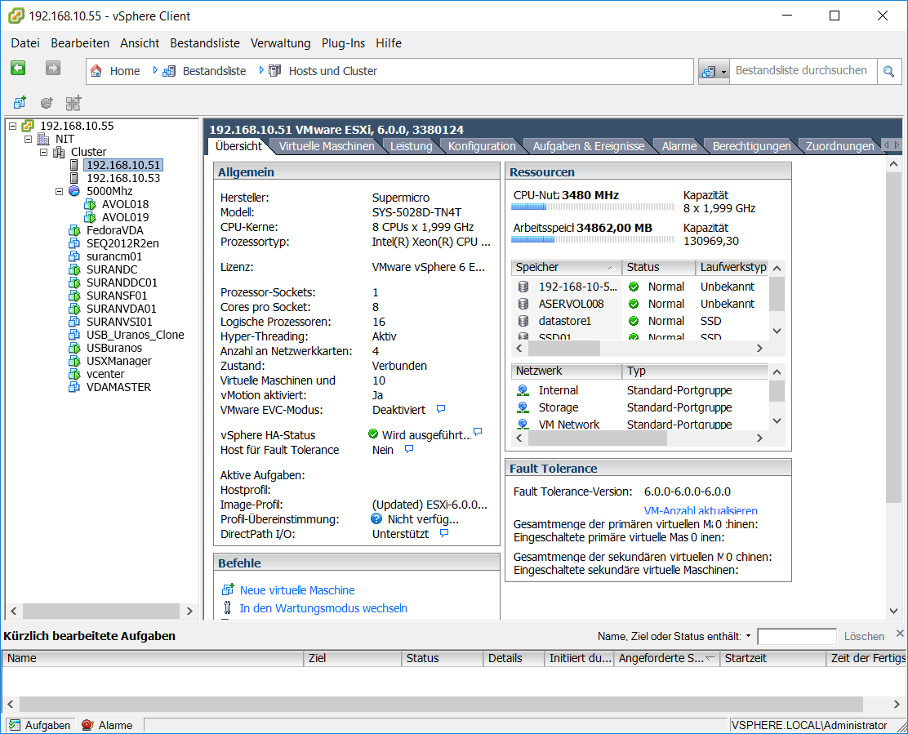
Task: Click the new virtual machine toolbar icon
Action: coord(20,103)
